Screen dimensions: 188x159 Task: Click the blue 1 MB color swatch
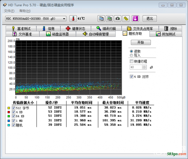[9, 121]
